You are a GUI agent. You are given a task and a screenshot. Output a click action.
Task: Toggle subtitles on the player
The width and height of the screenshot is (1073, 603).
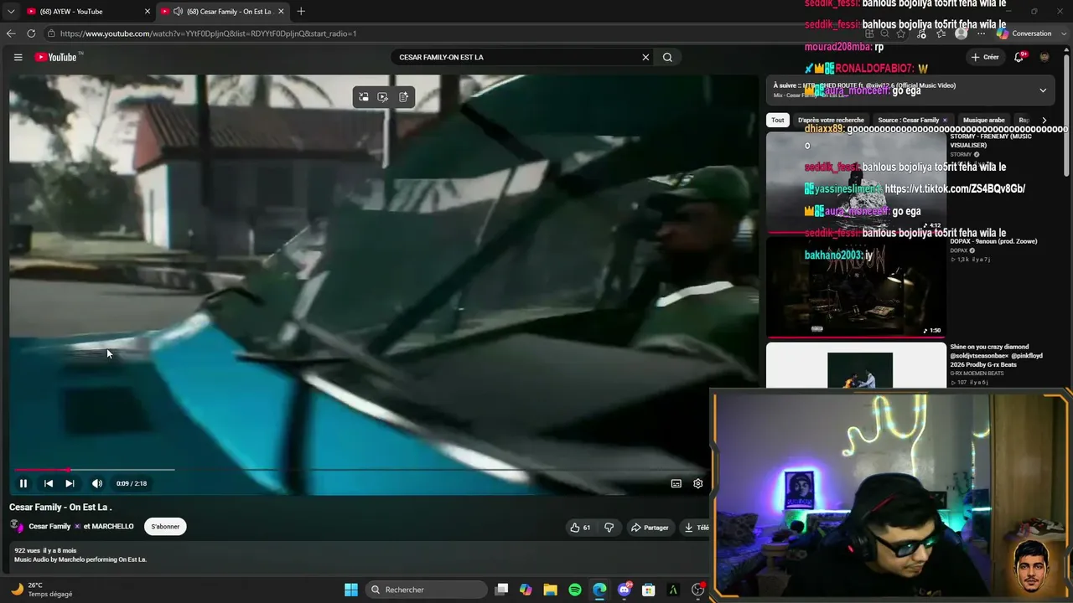[x=676, y=483]
